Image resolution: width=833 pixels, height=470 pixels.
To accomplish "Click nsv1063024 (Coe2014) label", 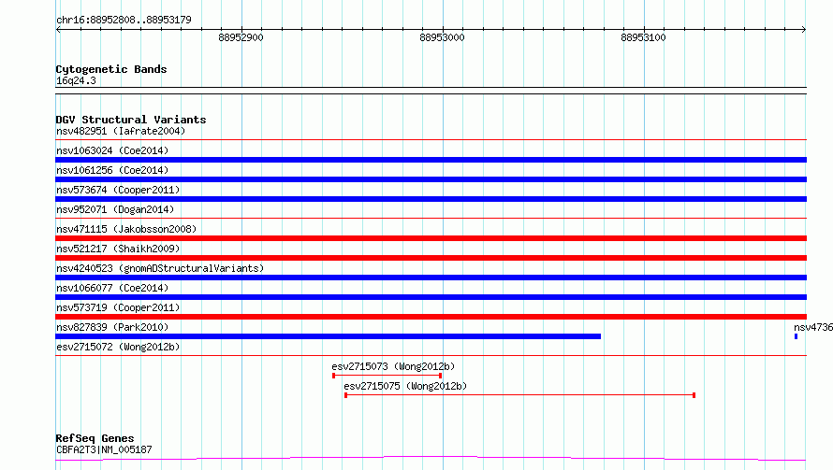I will click(112, 150).
